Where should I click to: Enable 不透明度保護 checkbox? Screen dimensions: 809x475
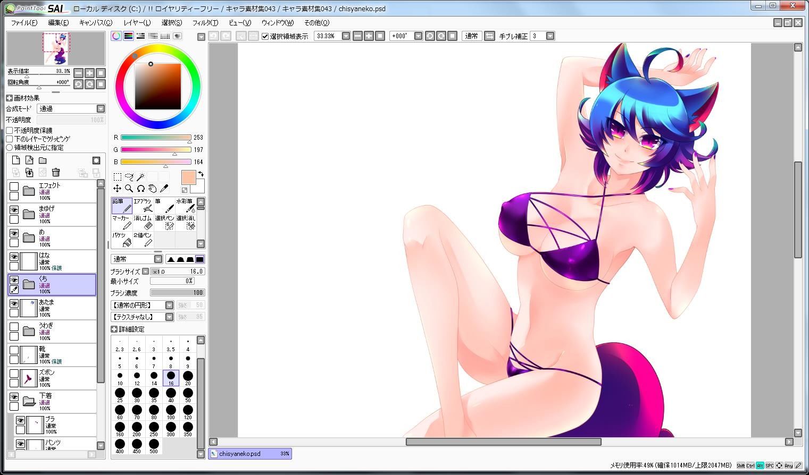click(10, 130)
